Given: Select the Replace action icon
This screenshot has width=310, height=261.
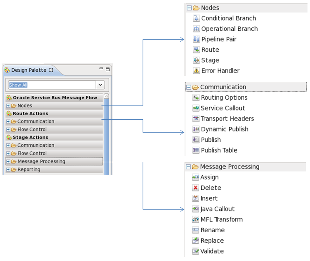Looking at the screenshot, I should [195, 241].
